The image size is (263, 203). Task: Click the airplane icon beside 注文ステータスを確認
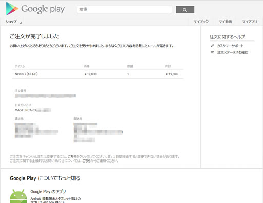point(213,52)
